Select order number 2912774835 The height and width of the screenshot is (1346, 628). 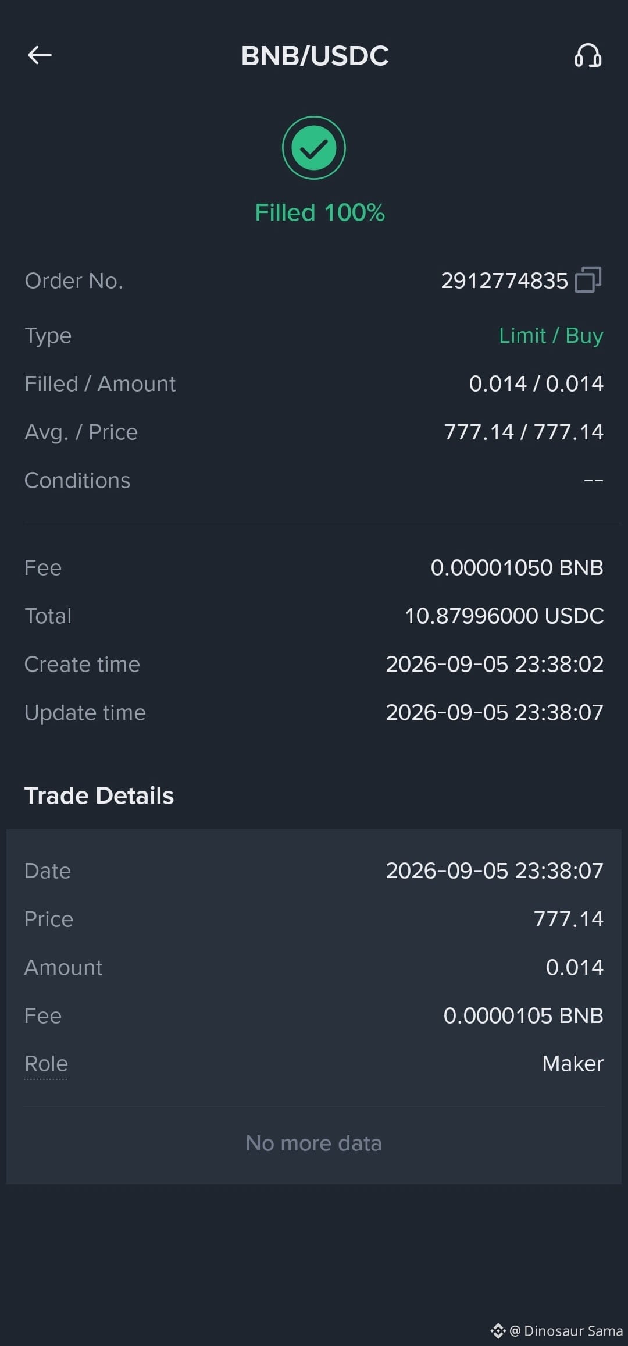click(504, 280)
